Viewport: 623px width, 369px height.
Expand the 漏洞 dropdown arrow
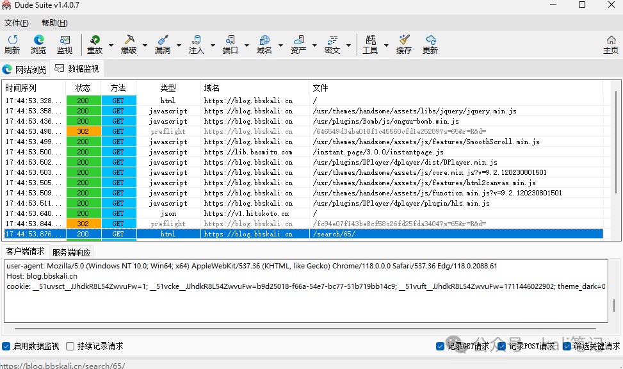coord(179,45)
